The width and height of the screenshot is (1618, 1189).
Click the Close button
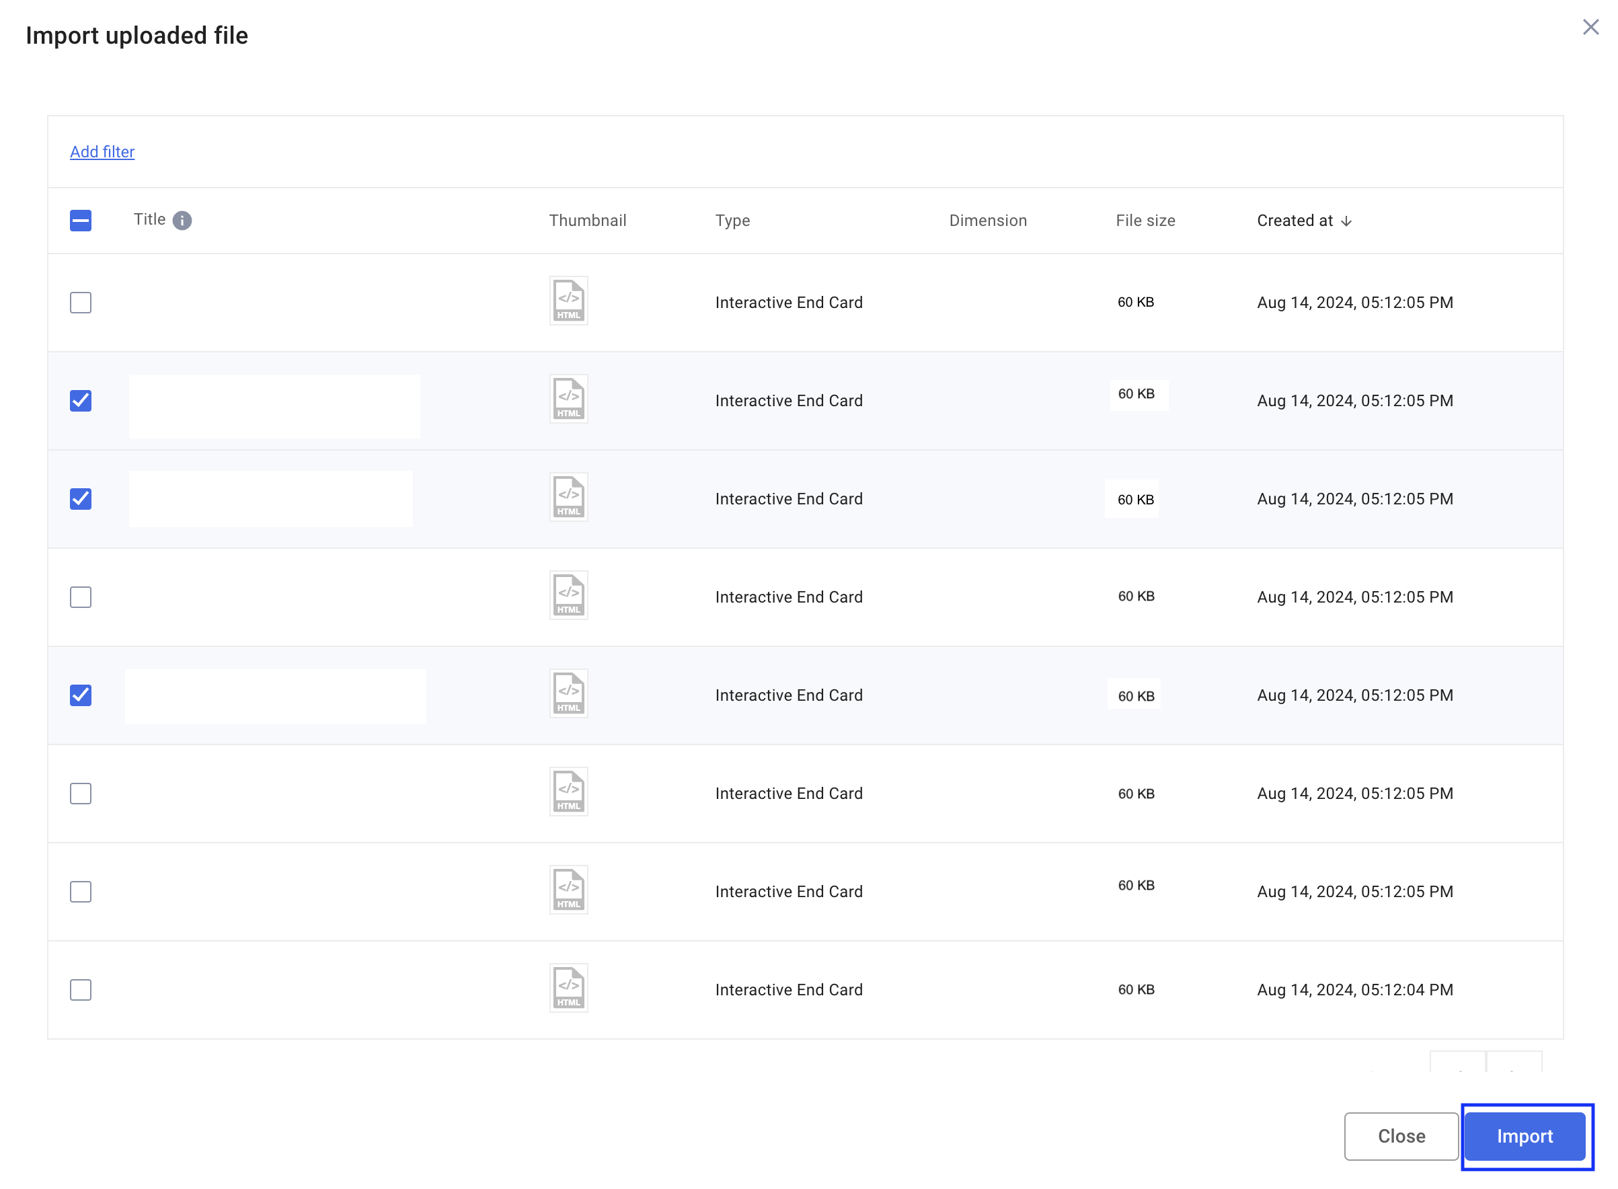[1401, 1137]
